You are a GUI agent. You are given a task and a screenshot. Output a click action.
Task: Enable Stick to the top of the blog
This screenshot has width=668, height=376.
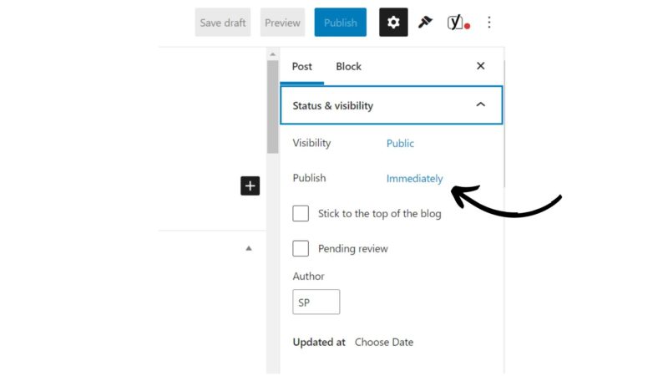coord(301,213)
